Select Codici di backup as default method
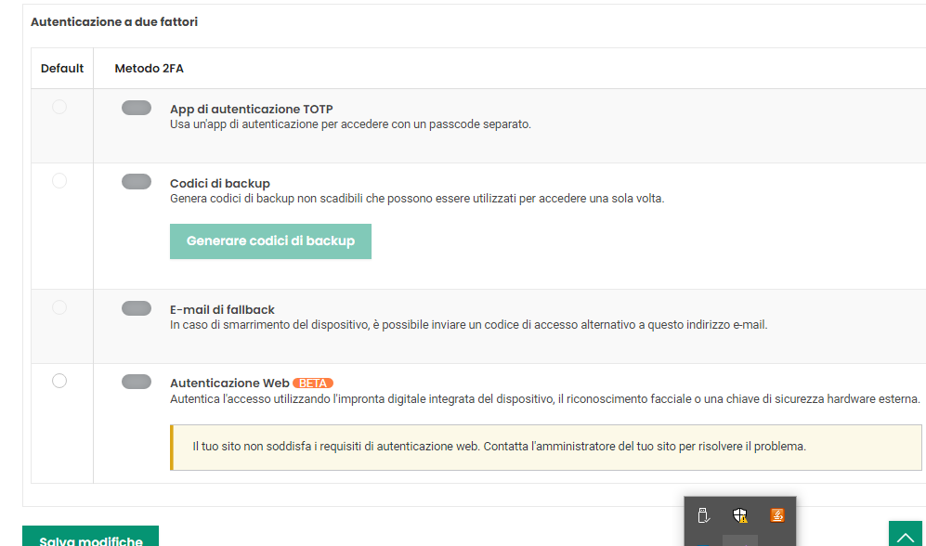 [x=59, y=181]
